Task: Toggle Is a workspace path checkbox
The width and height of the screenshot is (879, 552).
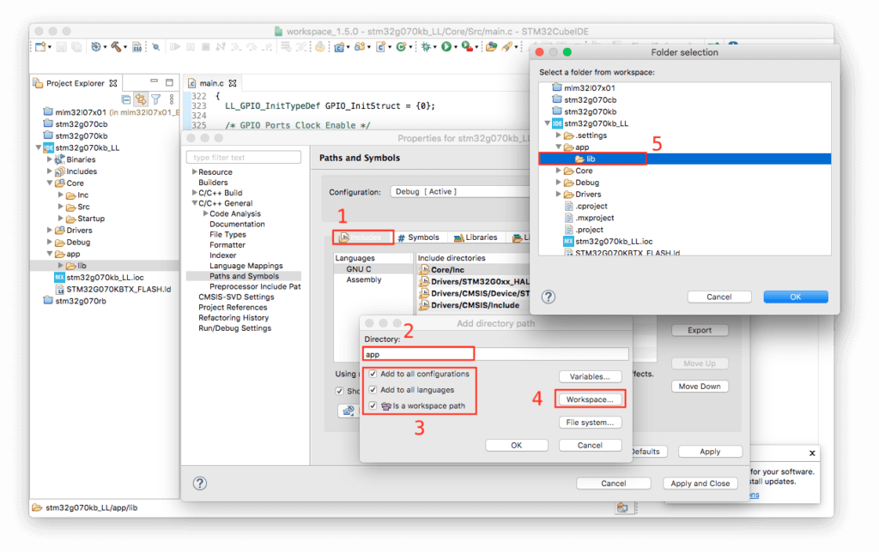Action: (373, 406)
